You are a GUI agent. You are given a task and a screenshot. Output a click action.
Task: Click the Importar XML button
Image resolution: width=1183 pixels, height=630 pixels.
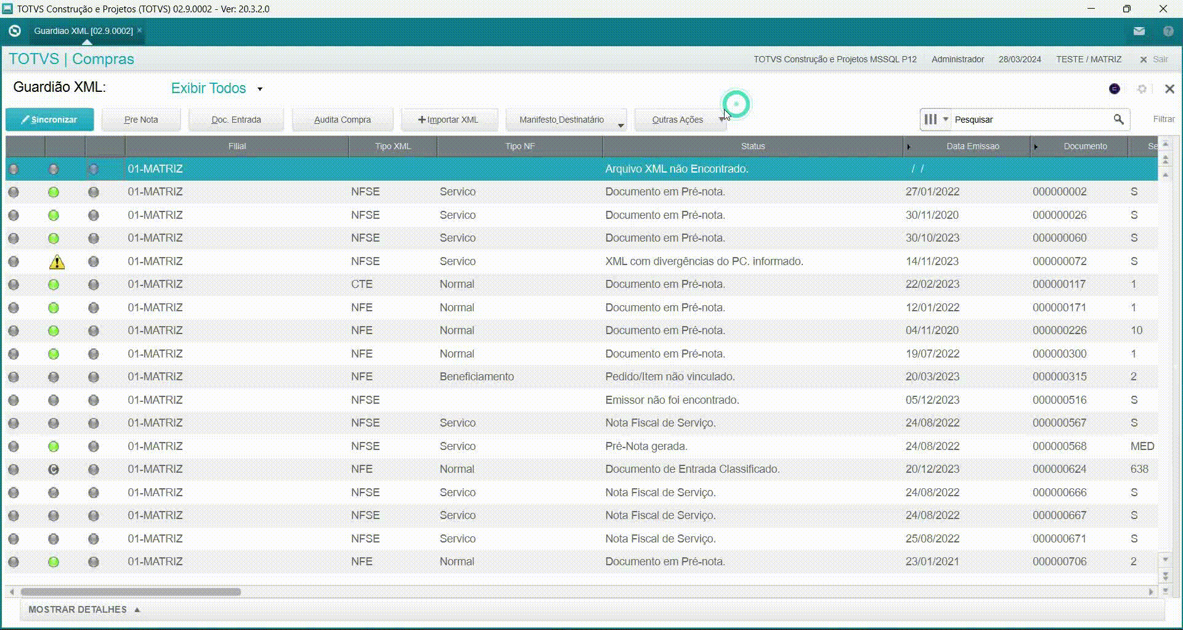pos(449,120)
